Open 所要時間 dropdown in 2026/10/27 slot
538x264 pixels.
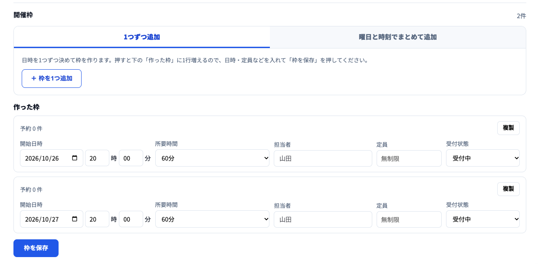coord(212,219)
